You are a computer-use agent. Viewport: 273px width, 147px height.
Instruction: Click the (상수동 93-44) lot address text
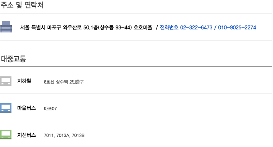pos(115,27)
